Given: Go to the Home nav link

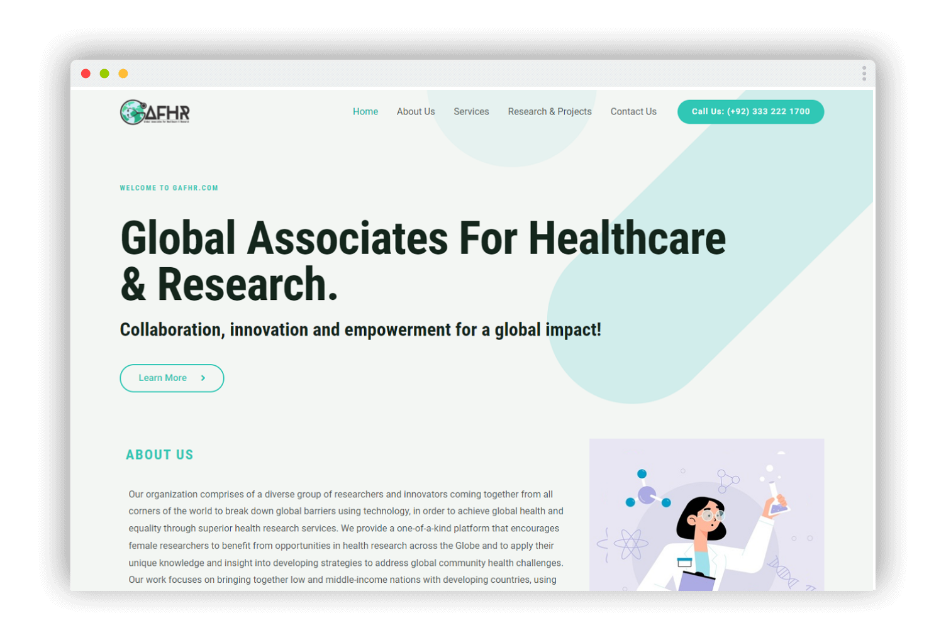Looking at the screenshot, I should coord(365,111).
